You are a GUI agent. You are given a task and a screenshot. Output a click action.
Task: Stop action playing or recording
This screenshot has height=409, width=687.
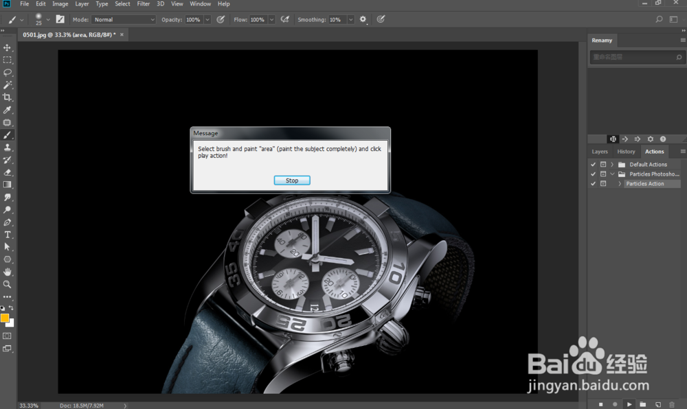click(600, 404)
